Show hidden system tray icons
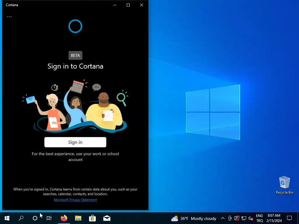The image size is (299, 224). [x=223, y=218]
